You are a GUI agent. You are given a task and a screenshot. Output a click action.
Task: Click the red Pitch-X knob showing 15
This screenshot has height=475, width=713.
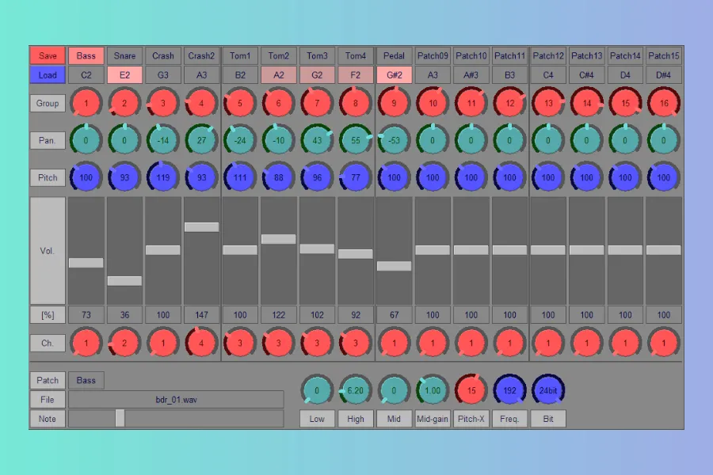[x=471, y=390]
